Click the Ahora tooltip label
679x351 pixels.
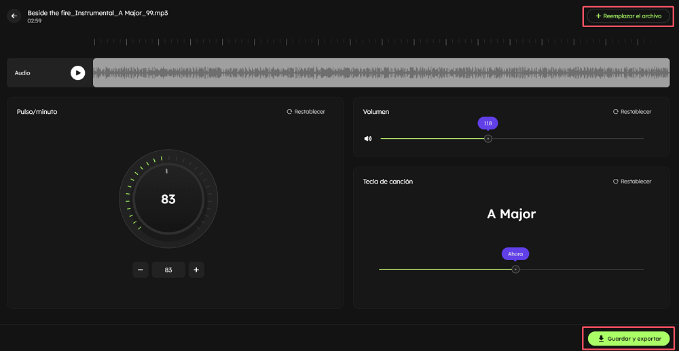(515, 253)
